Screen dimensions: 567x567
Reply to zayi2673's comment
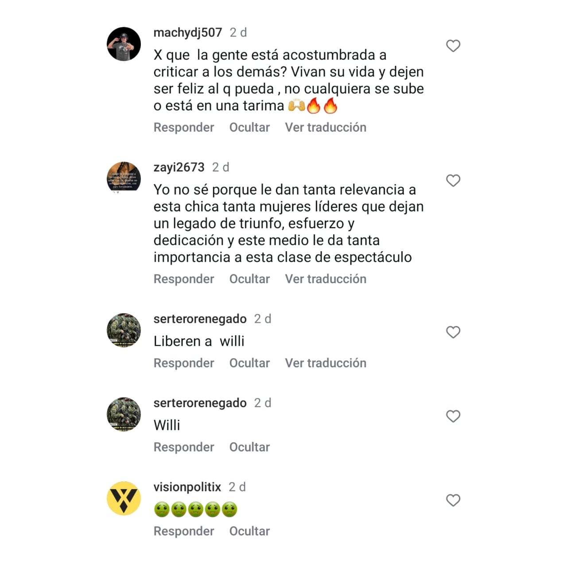coord(184,279)
